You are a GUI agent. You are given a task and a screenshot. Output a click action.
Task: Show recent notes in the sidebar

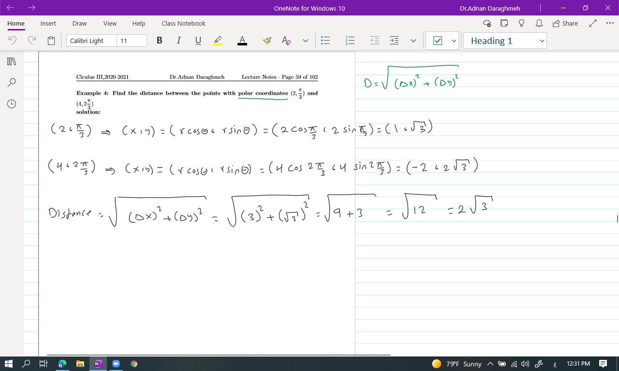[x=12, y=104]
